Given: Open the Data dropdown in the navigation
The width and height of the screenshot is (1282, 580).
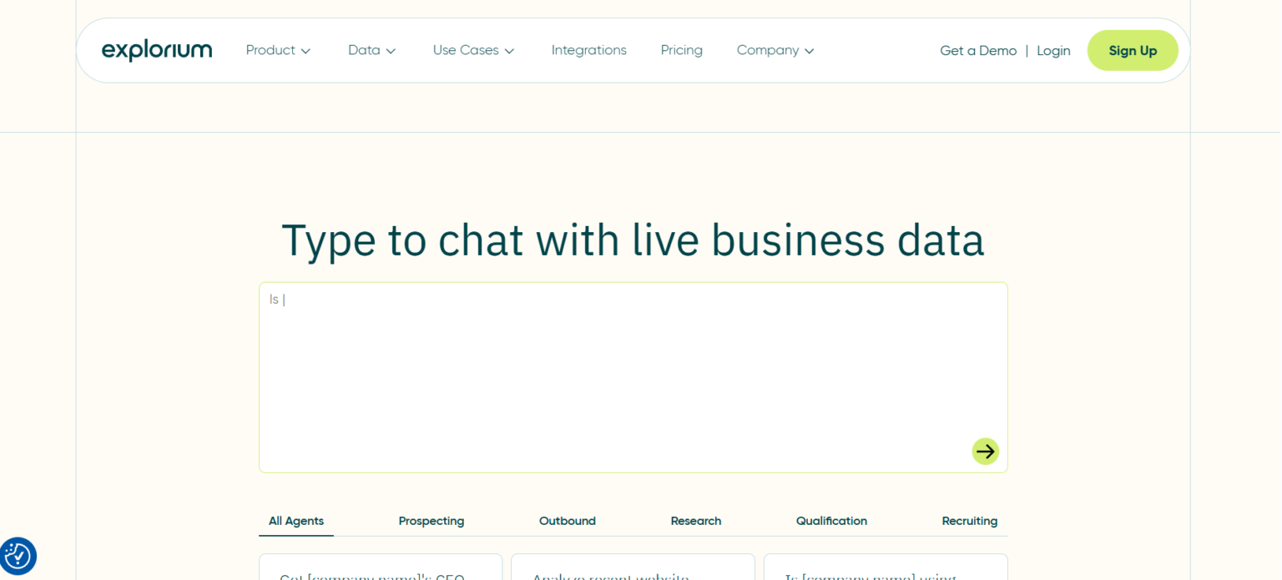Looking at the screenshot, I should point(371,50).
